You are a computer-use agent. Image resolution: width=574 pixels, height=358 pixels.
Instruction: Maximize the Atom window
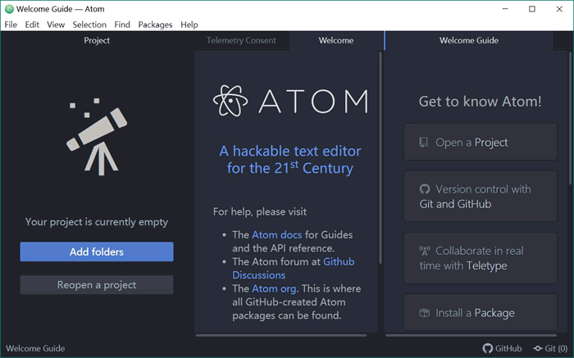click(x=532, y=9)
